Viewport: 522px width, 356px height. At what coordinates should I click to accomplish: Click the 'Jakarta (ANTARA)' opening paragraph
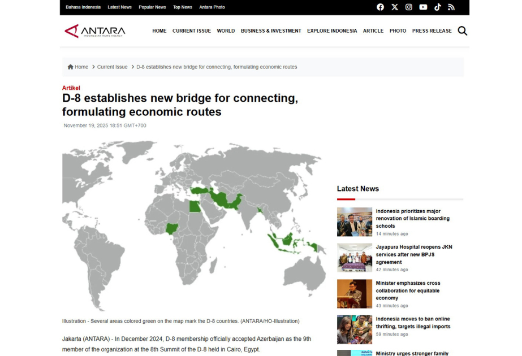pos(187,344)
